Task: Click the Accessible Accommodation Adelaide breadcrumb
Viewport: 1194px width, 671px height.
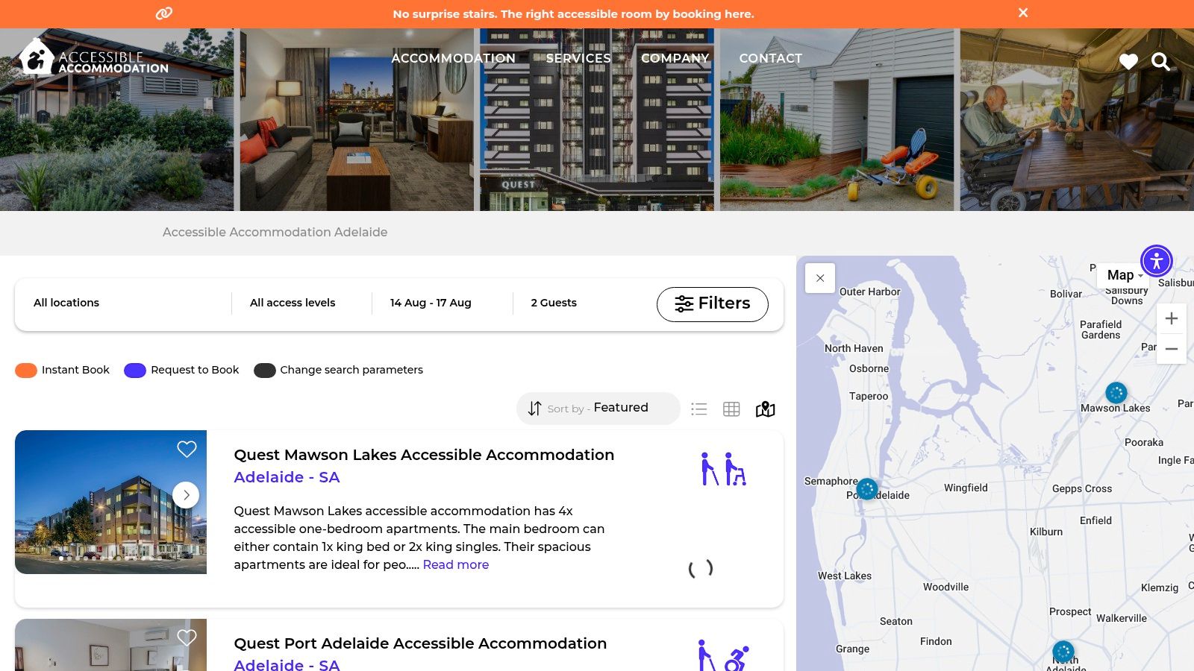Action: [275, 232]
